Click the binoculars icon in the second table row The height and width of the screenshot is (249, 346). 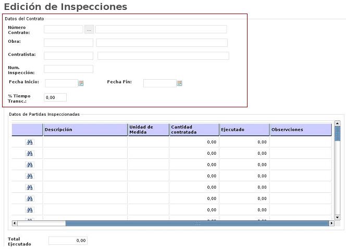tap(30, 153)
